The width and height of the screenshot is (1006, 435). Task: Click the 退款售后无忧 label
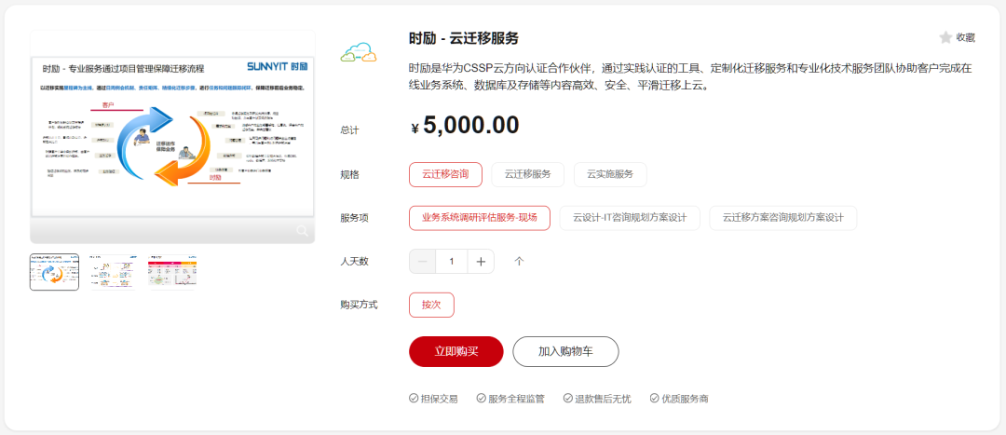[603, 399]
